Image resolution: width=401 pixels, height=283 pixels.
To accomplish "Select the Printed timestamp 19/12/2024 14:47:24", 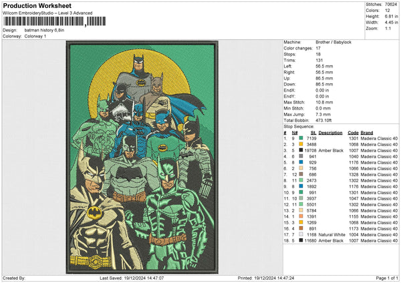I will point(274,278).
